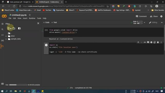165x93 pixels.
Task: Open the table of contents sidebar icon
Action: coord(2,24)
